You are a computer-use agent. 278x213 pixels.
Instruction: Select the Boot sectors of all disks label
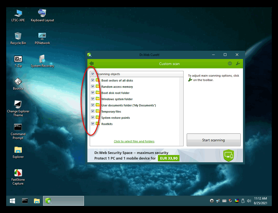click(x=117, y=80)
